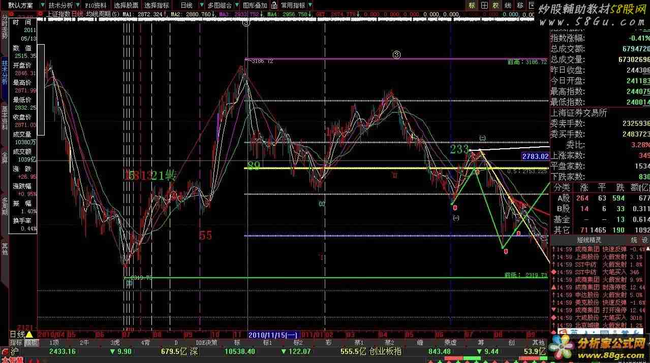
Task: Click 选择指标 to pick an indicator
Action: pos(157,5)
